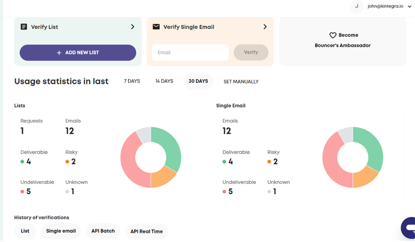The width and height of the screenshot is (415, 242).
Task: Click the Single Email Emails value 12
Action: [x=227, y=131]
